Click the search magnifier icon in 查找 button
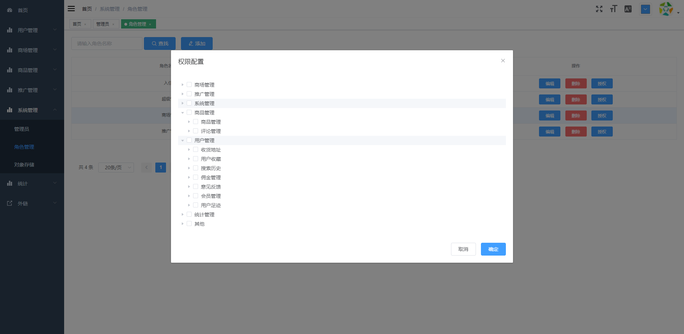This screenshot has height=334, width=684. pyautogui.click(x=154, y=43)
